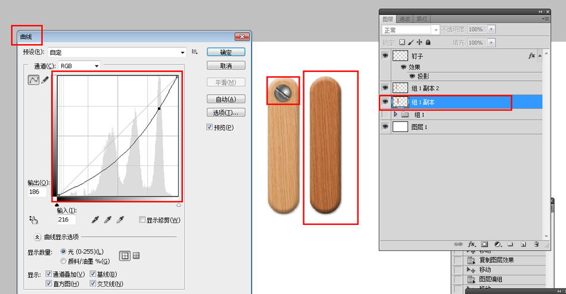Switch curve grid to simple quarter-tone grid
Screen dimensions: 566x294
point(125,256)
